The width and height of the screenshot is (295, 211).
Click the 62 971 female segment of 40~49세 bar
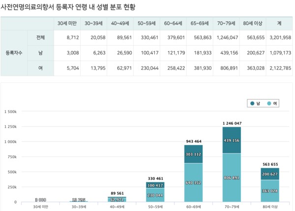click(117, 200)
